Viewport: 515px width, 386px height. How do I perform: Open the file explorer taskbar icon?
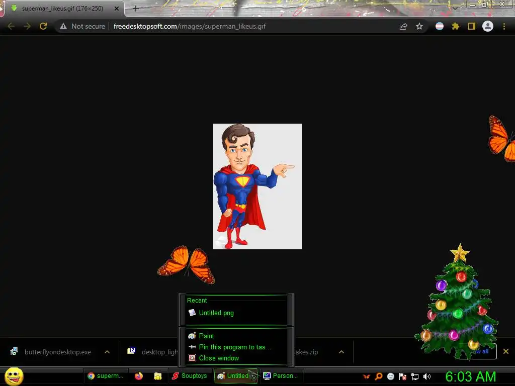(158, 376)
